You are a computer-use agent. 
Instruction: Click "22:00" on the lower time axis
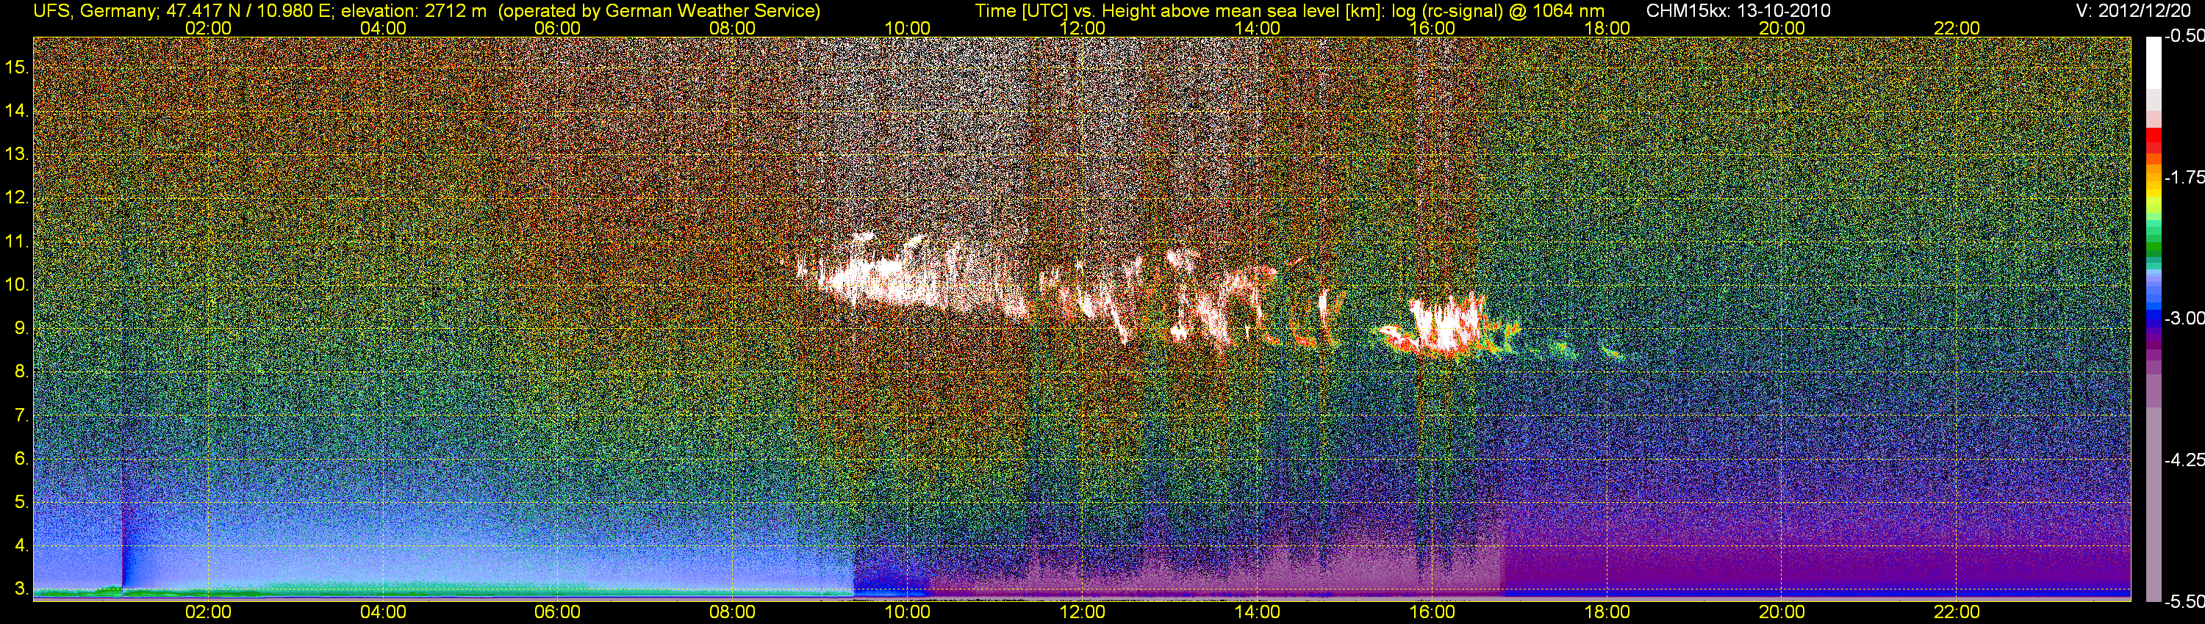tap(1957, 612)
